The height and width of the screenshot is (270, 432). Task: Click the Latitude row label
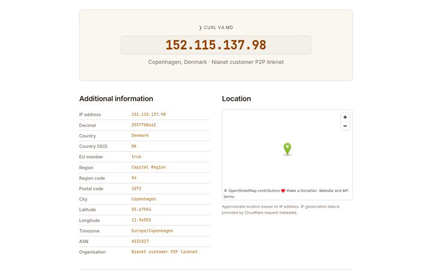(88, 209)
